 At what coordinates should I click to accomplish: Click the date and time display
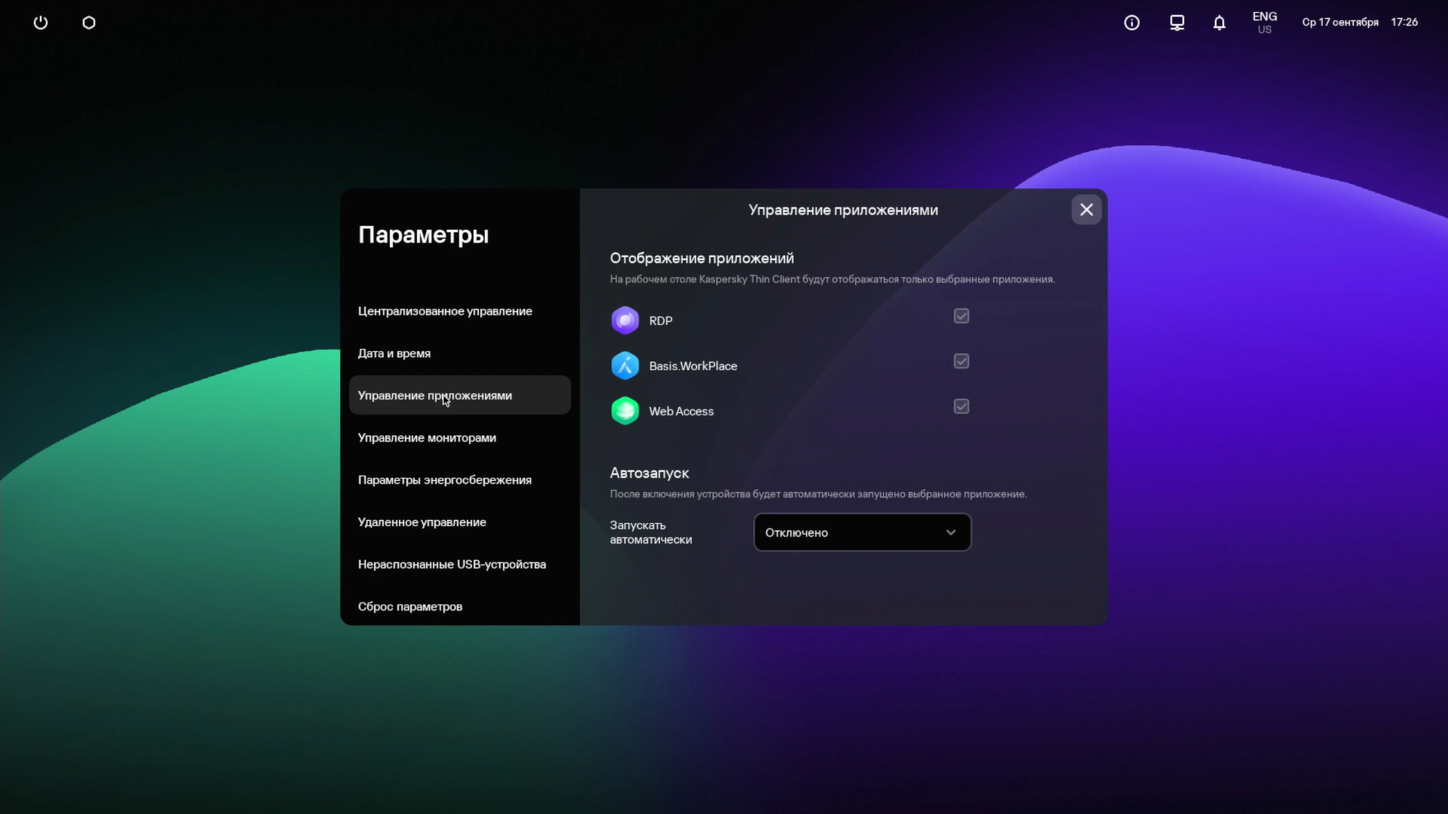tap(1359, 23)
